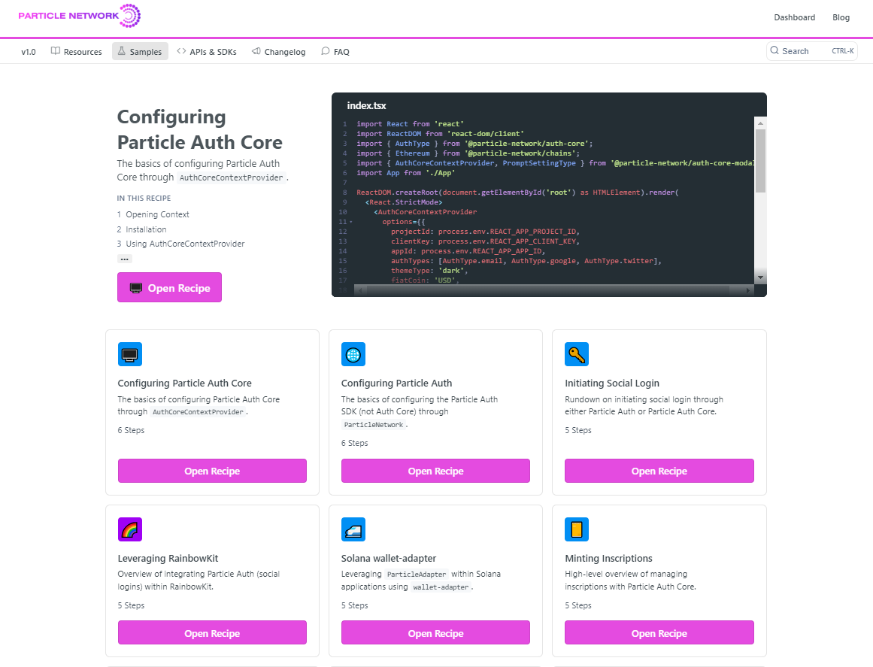Click the FAQ chat bubble icon

click(x=325, y=50)
